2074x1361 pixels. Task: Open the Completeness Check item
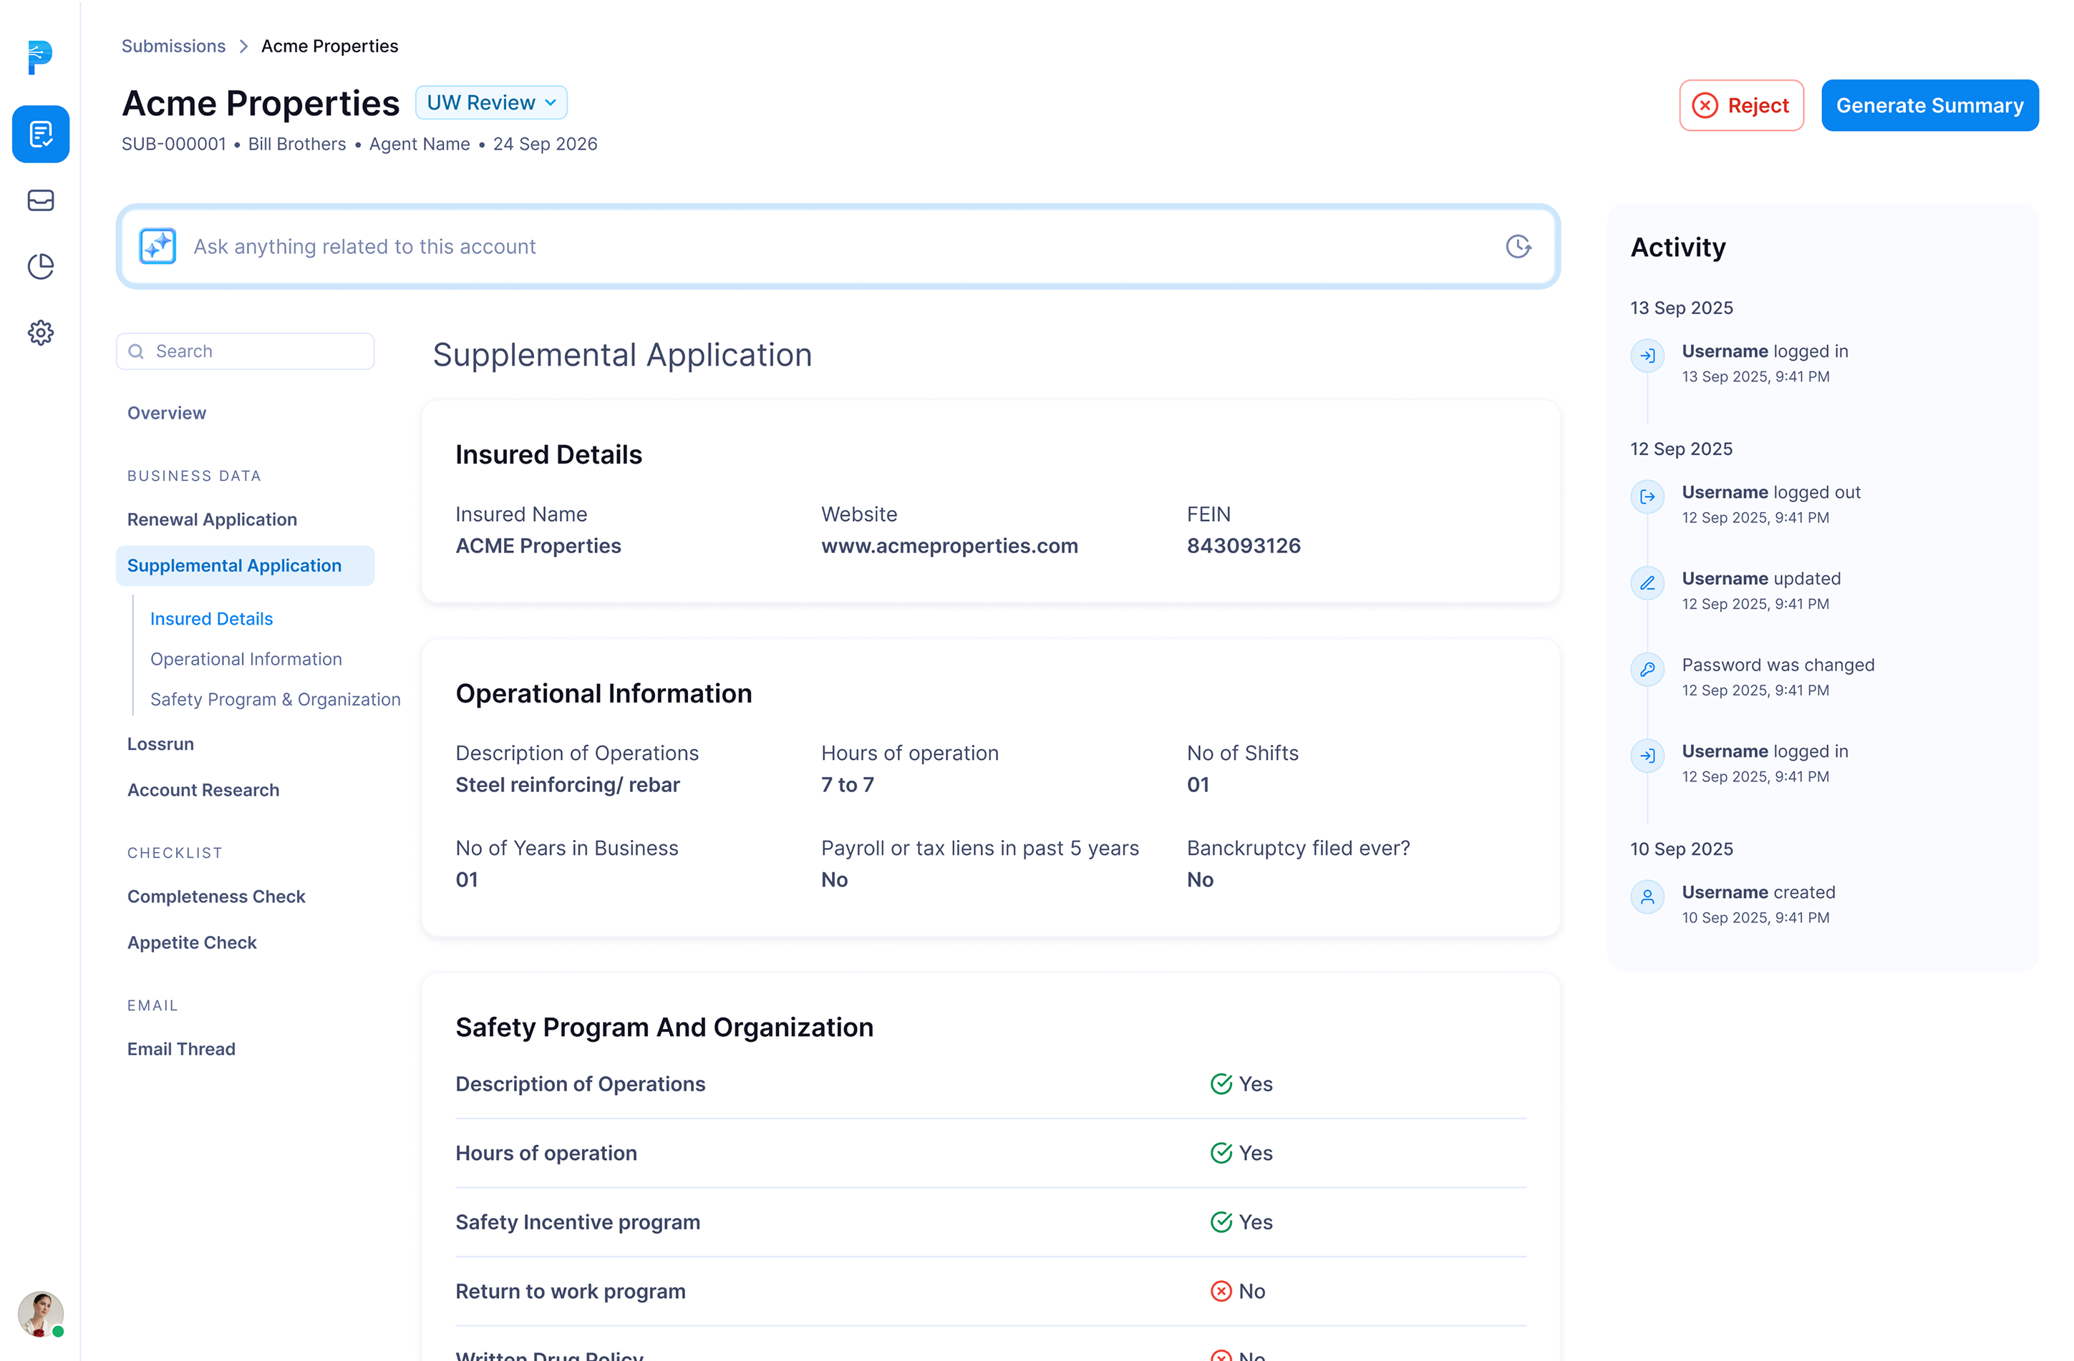tap(216, 897)
